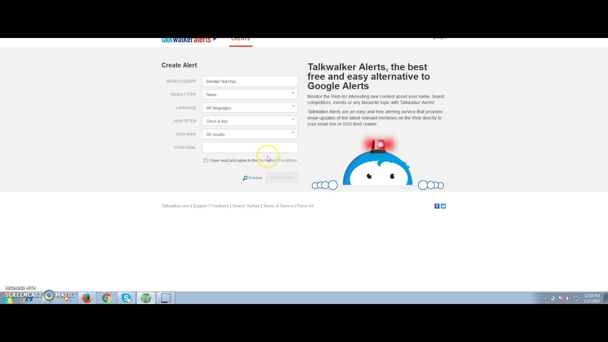Open the Facebook page icon

437,206
